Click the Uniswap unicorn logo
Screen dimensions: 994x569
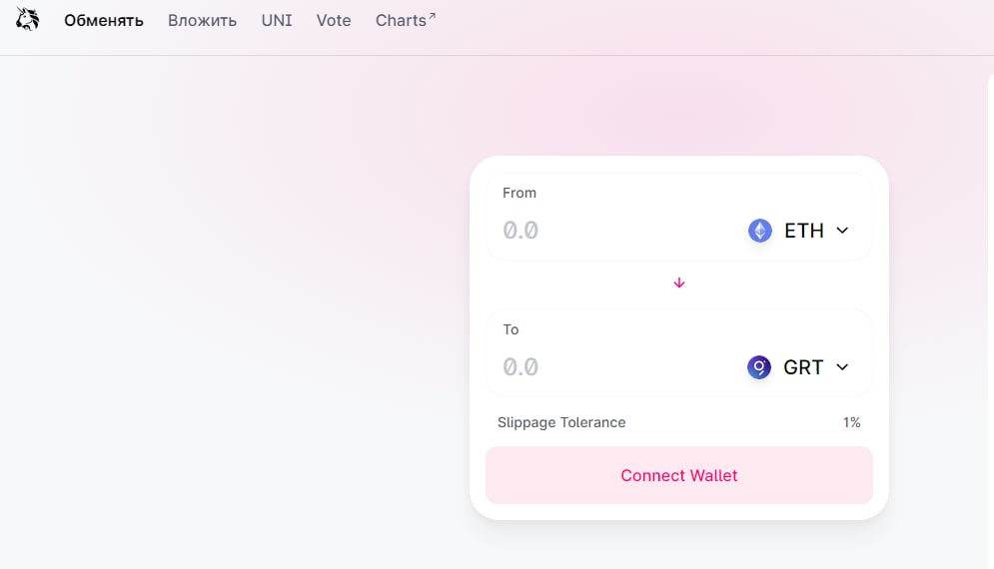pos(27,19)
